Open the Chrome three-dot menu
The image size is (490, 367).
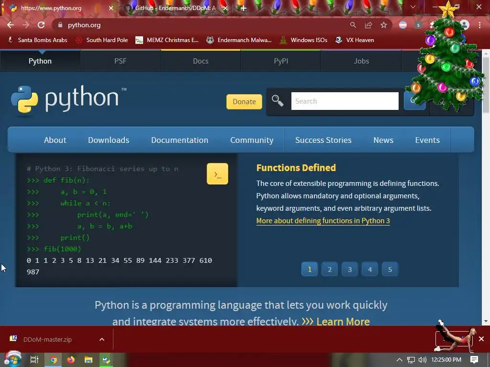tap(479, 25)
